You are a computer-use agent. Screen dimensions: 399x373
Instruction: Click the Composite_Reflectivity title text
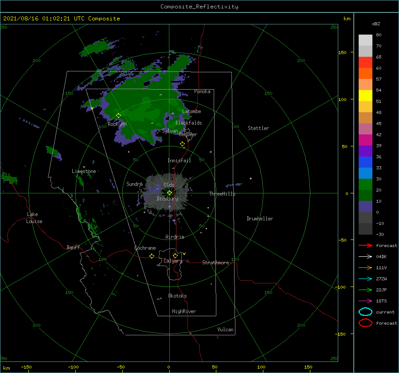click(x=199, y=7)
